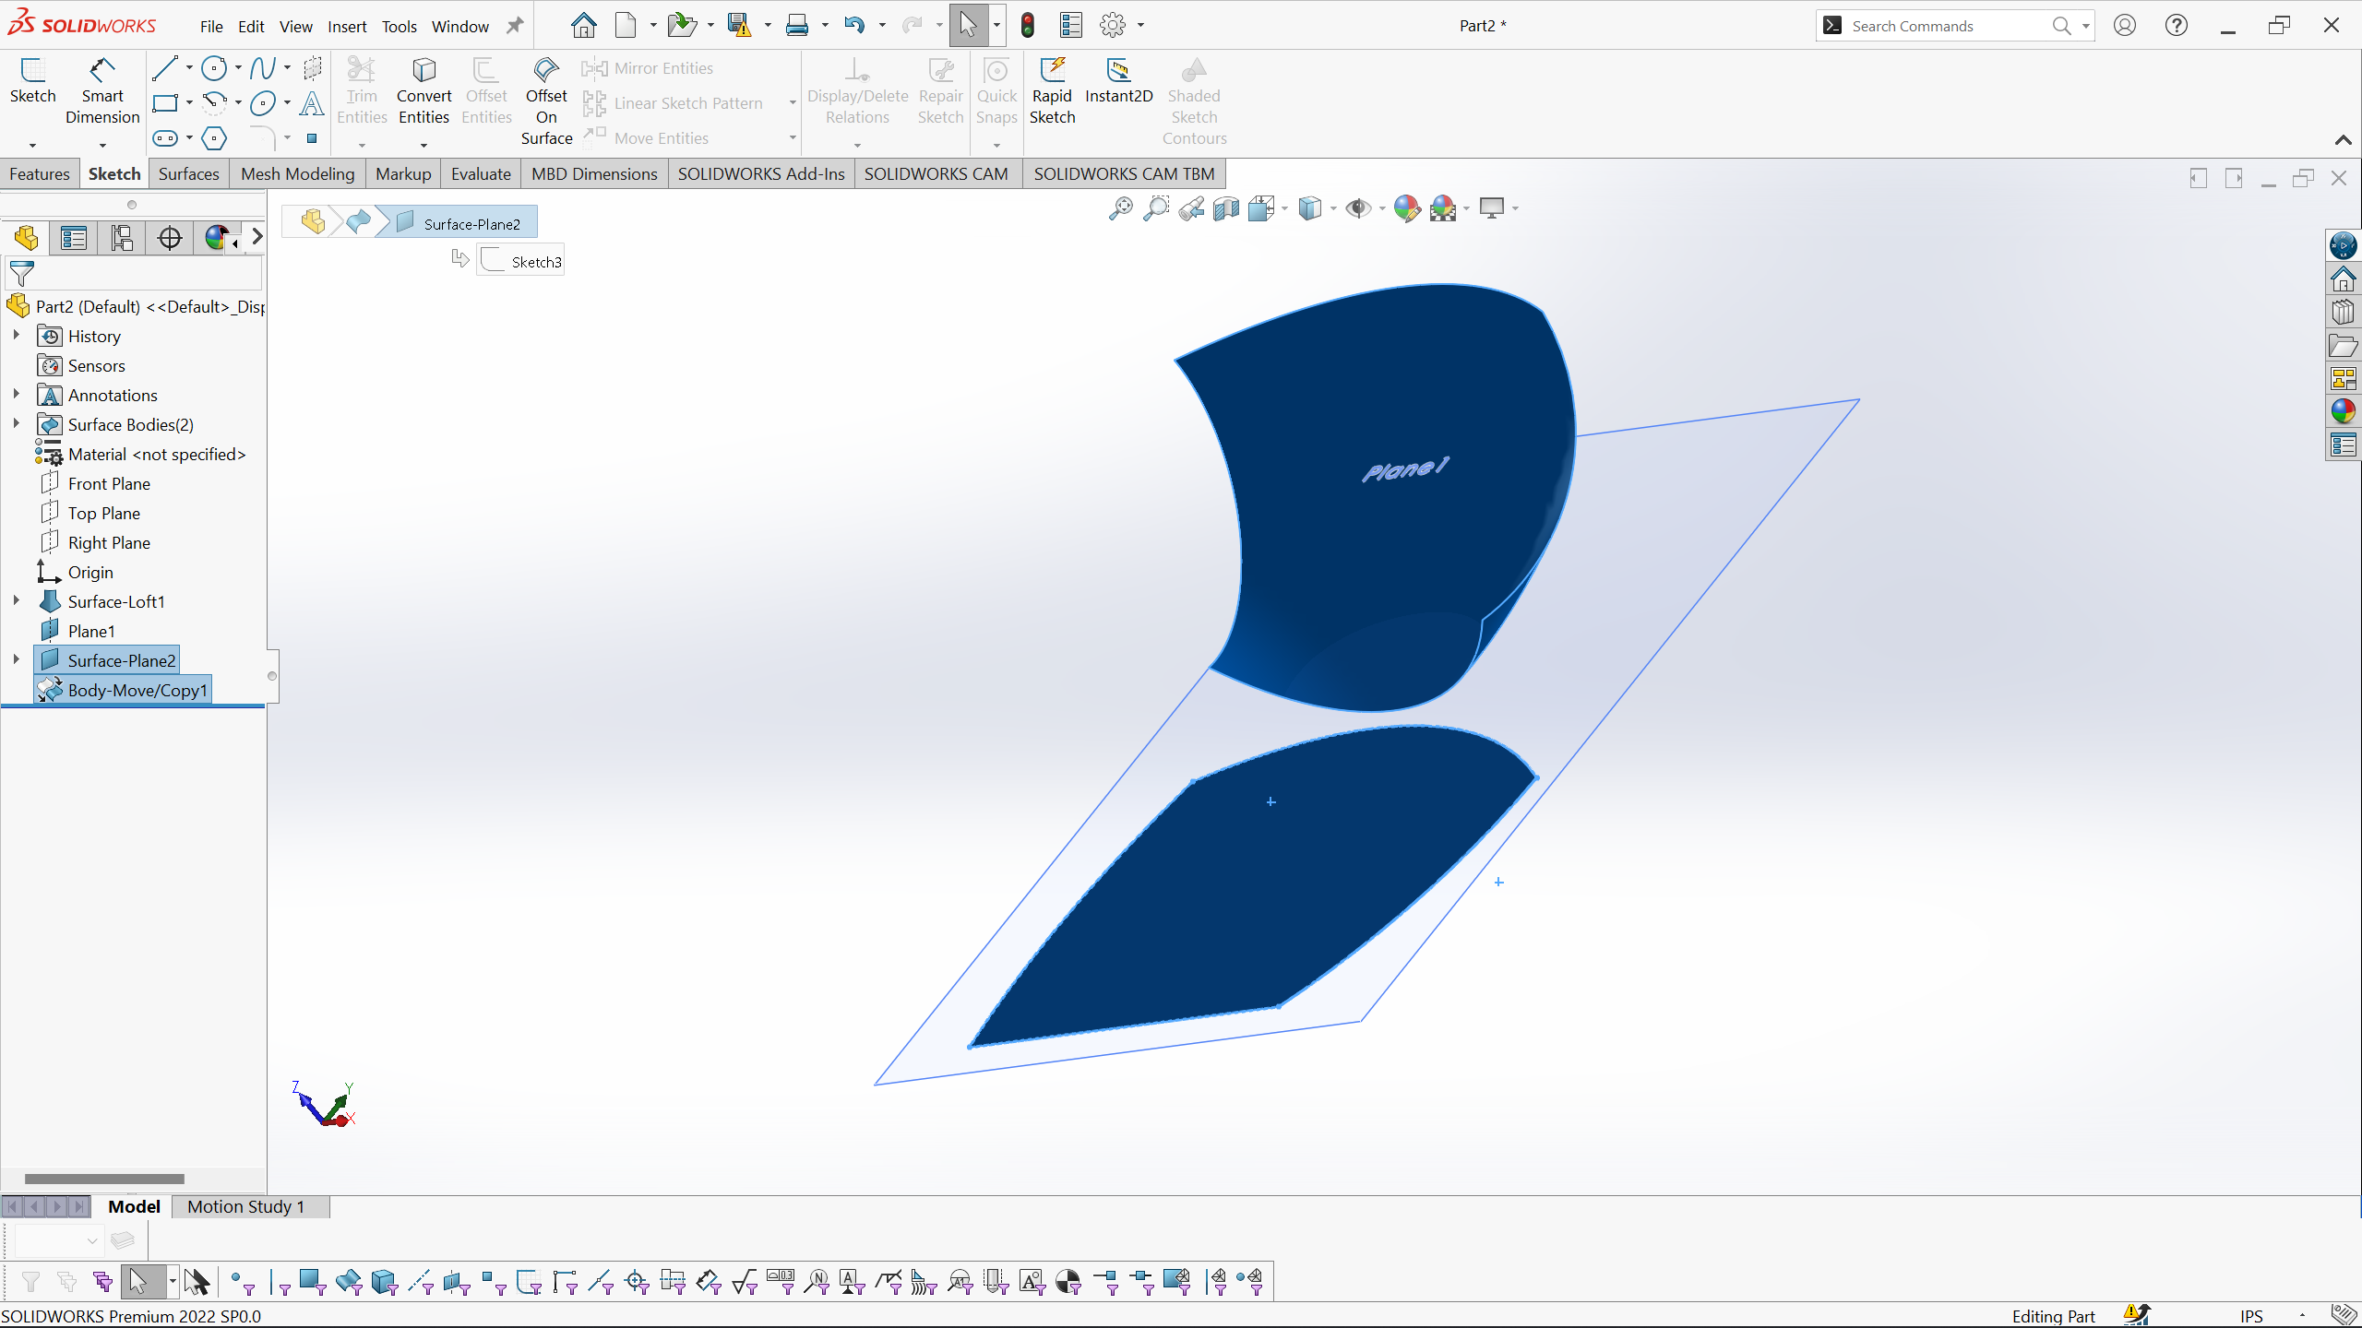Open the Sketch button dropdown arrow
The width and height of the screenshot is (2362, 1328).
[x=32, y=145]
